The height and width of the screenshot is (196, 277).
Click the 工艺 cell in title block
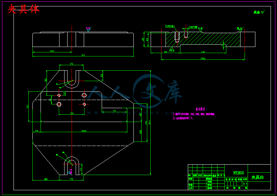(191, 189)
